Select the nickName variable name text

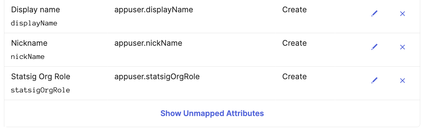pos(28,57)
